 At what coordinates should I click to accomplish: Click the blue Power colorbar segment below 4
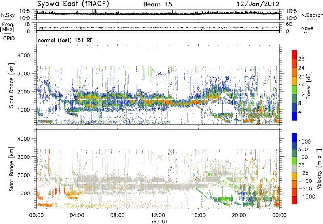294,116
